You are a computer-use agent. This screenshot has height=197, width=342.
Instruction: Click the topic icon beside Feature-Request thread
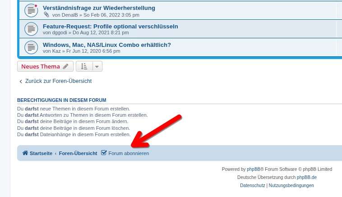click(x=31, y=29)
